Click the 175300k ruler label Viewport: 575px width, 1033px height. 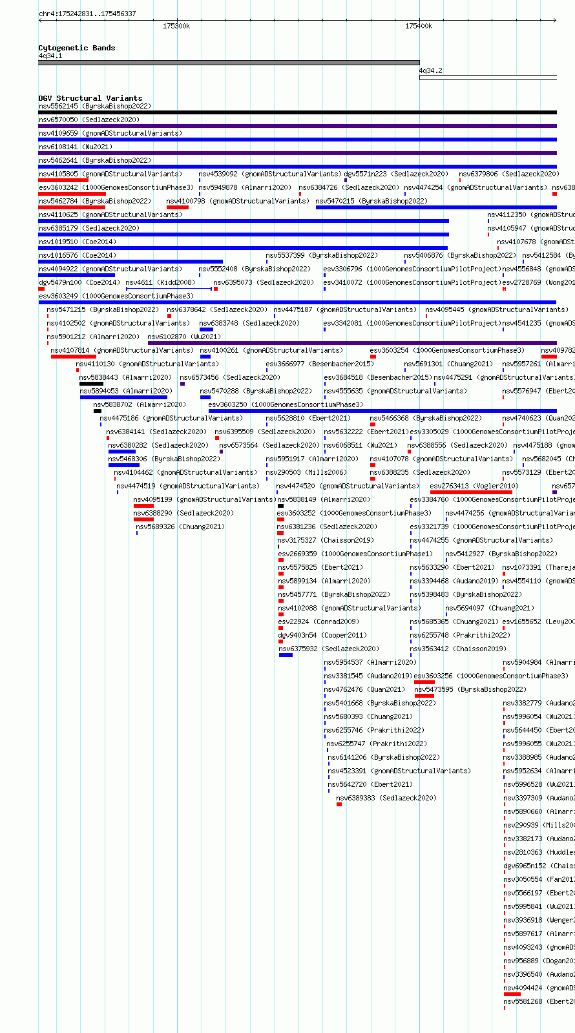click(x=176, y=26)
